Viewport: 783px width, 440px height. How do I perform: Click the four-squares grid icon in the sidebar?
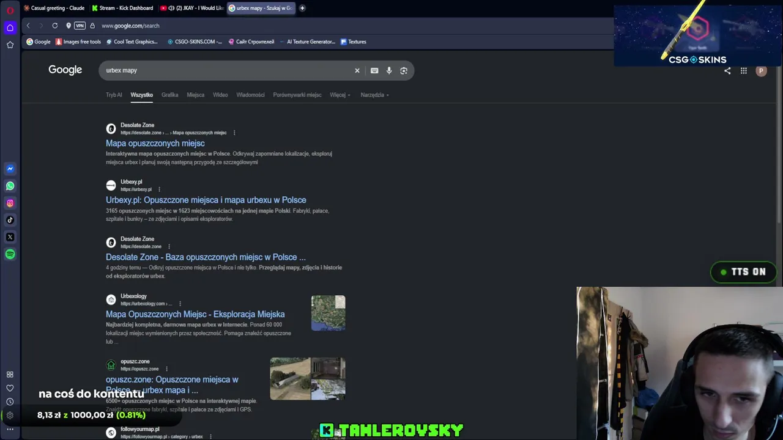coord(10,375)
